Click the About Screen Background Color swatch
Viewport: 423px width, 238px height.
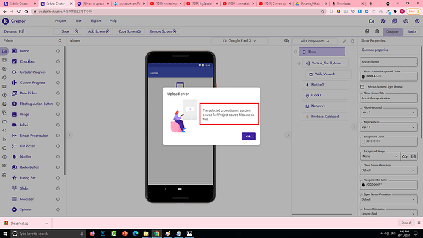click(x=363, y=77)
